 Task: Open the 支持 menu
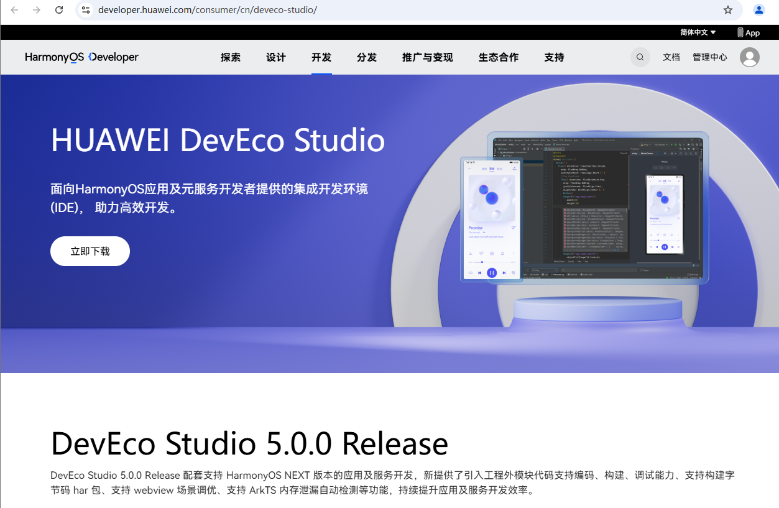[x=554, y=57]
